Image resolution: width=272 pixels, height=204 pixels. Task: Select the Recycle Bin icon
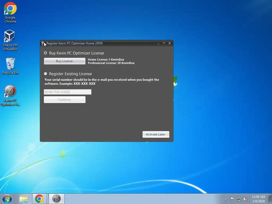pyautogui.click(x=10, y=66)
